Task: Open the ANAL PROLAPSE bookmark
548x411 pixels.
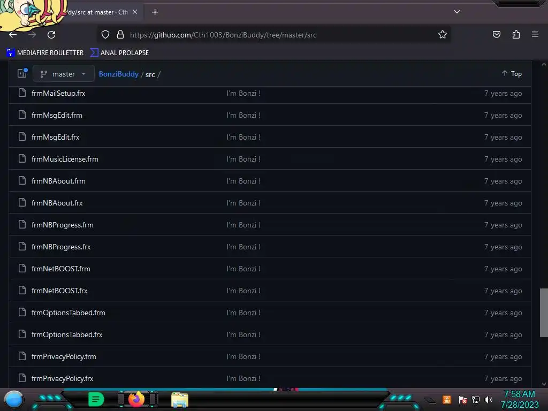Action: point(119,53)
